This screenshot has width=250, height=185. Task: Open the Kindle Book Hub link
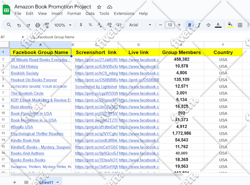[x=25, y=140]
